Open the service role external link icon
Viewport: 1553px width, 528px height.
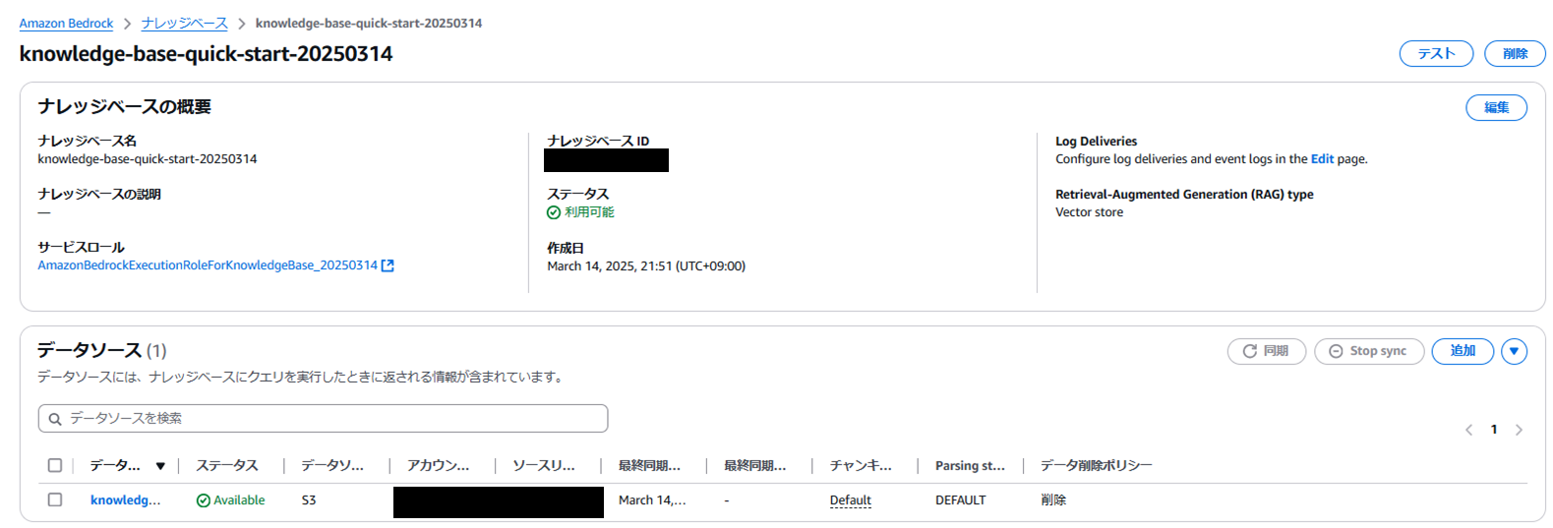click(388, 265)
